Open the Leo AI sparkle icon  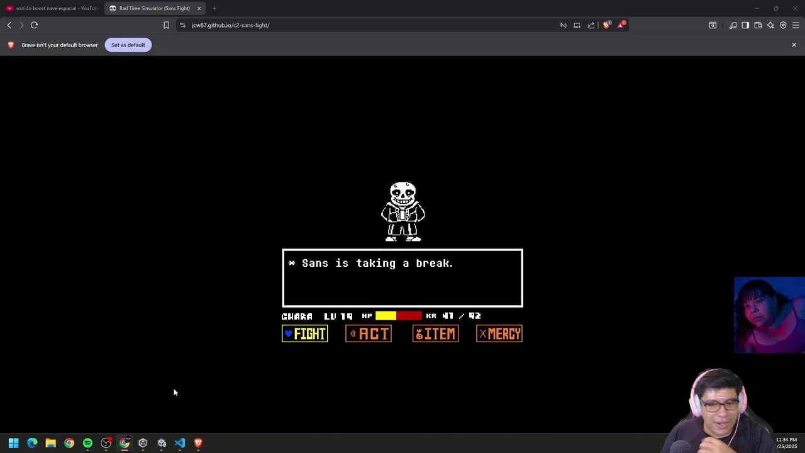pos(770,25)
